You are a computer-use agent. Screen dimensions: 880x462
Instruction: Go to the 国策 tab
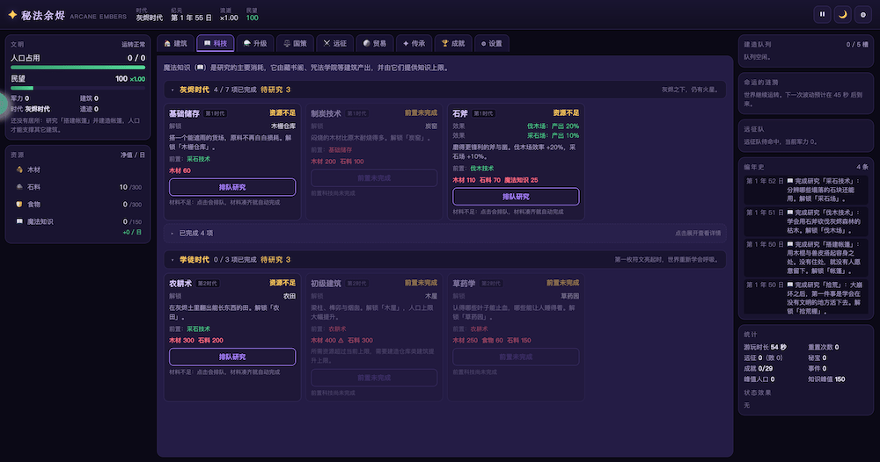point(295,43)
